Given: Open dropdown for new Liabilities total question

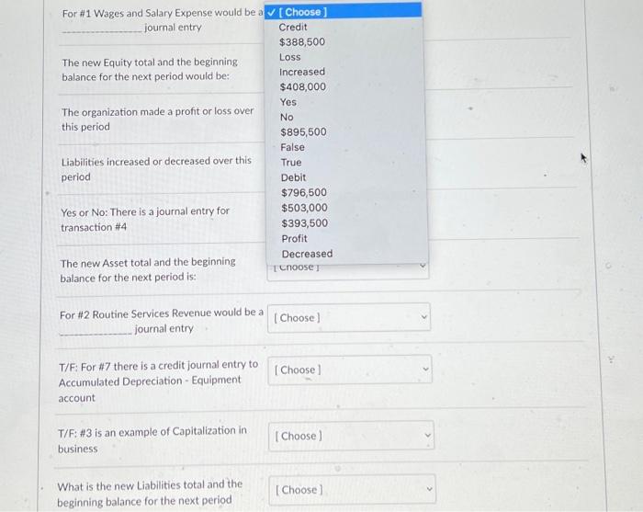Looking at the screenshot, I should coord(352,489).
